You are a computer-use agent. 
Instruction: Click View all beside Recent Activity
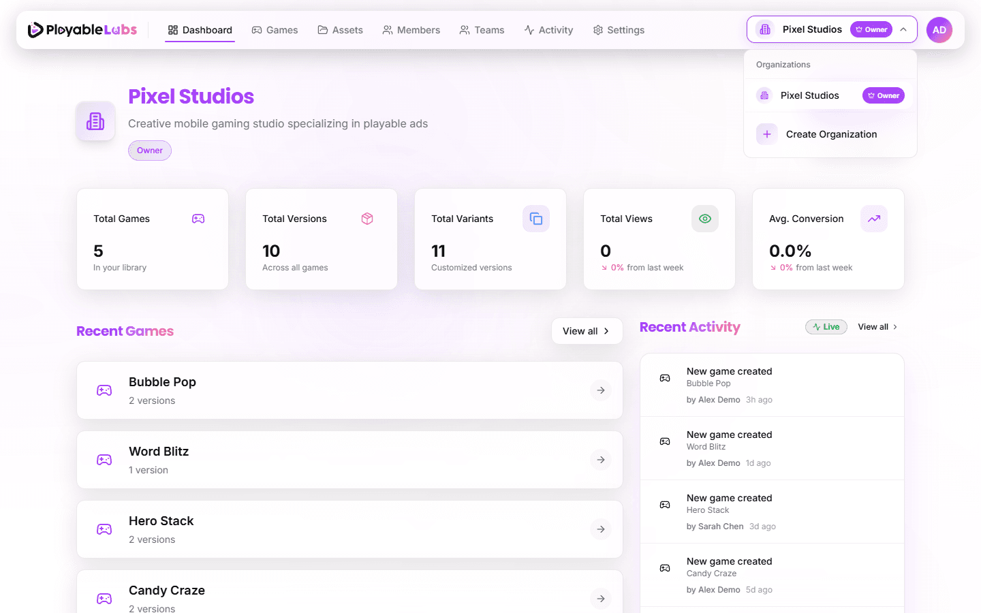(874, 327)
